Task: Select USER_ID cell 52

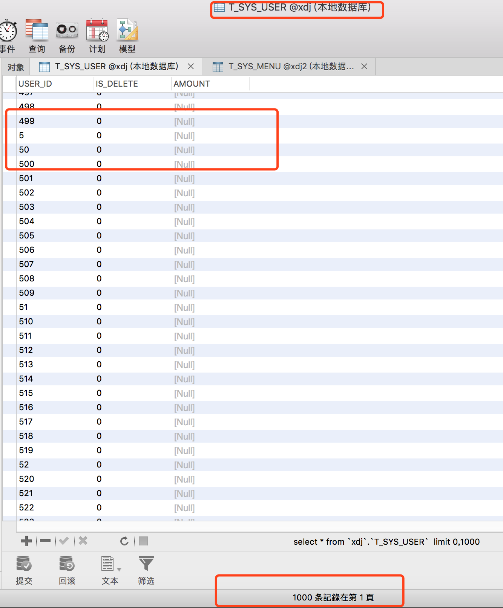Action: [55, 464]
